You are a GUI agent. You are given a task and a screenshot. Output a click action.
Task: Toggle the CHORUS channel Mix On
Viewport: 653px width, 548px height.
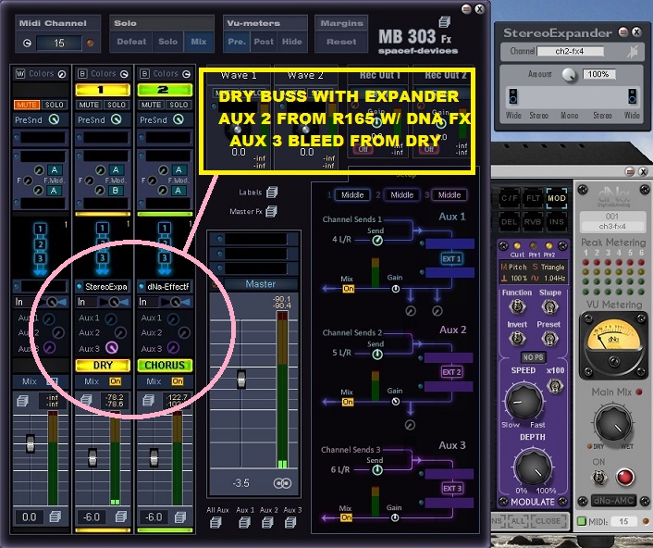pos(178,381)
